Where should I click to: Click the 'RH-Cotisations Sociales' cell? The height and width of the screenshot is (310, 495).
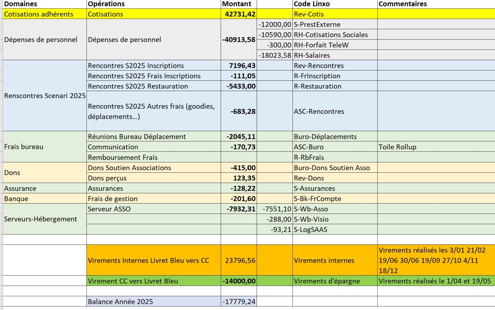[x=335, y=35]
